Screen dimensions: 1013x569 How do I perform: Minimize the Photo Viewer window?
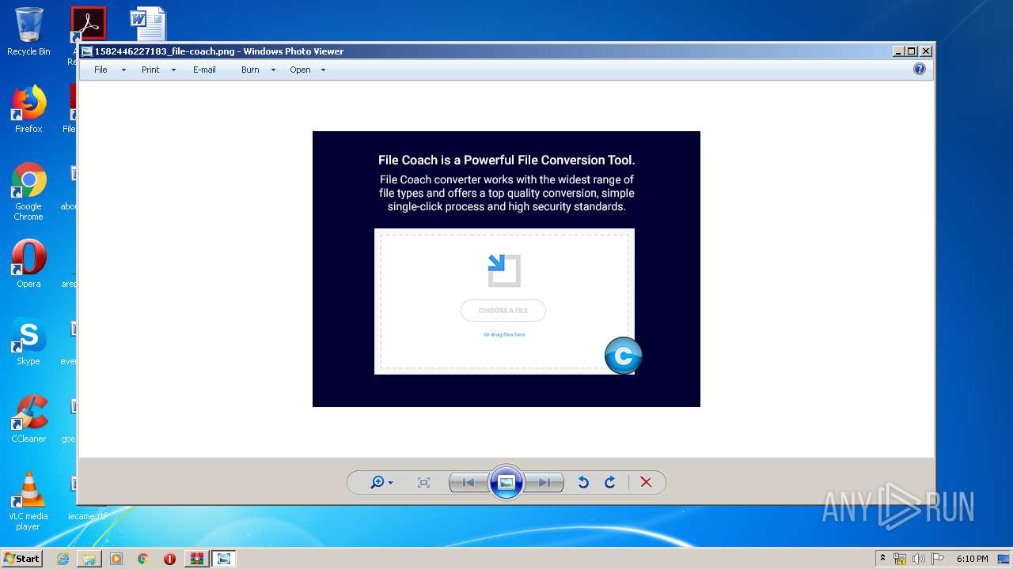point(898,51)
